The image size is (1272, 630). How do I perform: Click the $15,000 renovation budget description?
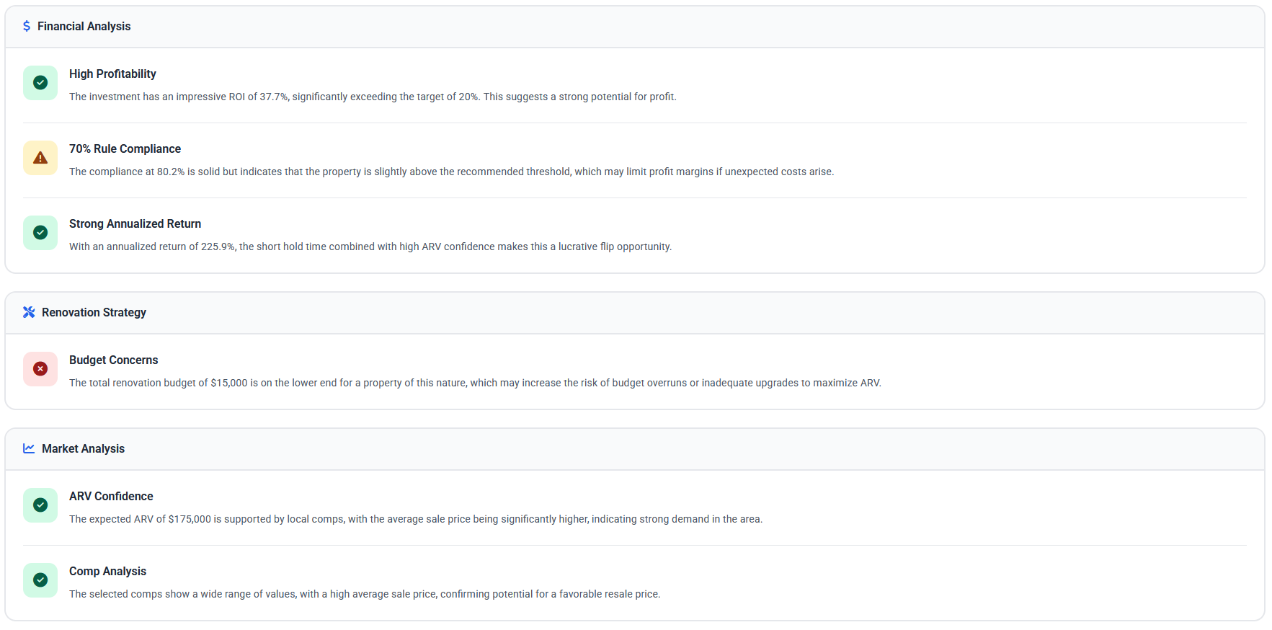tap(475, 383)
